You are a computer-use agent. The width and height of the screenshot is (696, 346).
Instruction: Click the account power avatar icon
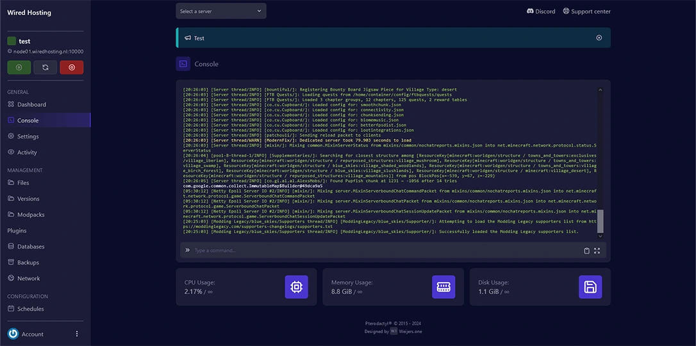pos(13,334)
